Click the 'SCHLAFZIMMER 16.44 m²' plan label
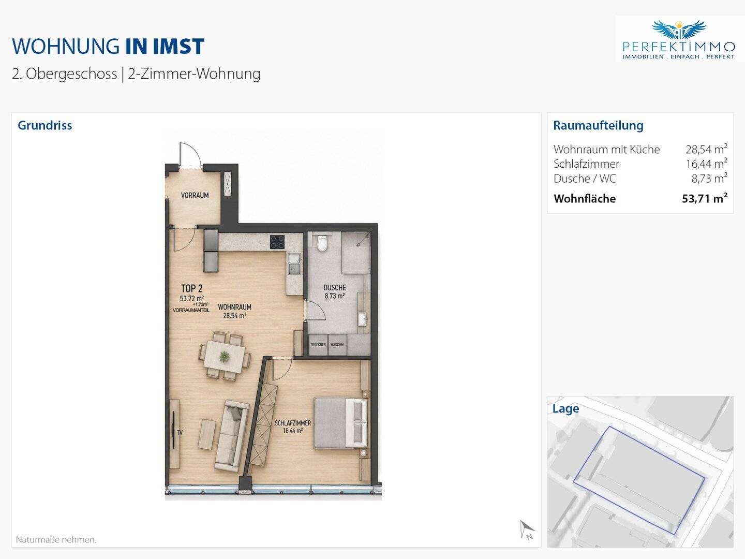This screenshot has width=745, height=559. (x=293, y=426)
